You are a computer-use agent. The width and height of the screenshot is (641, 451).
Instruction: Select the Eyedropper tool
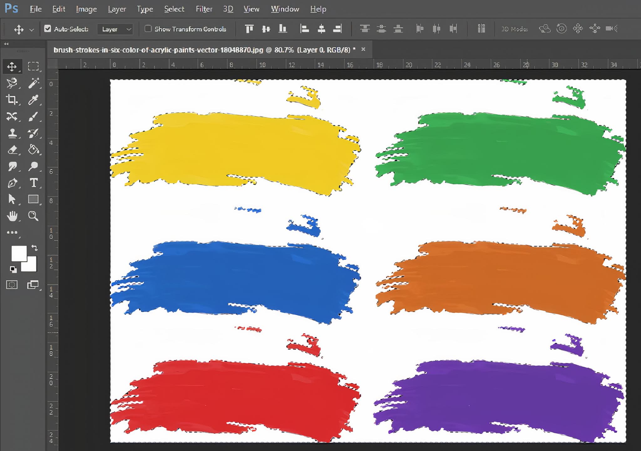pyautogui.click(x=33, y=99)
